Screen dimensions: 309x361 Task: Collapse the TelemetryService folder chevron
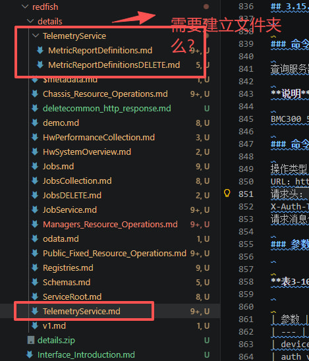36,36
